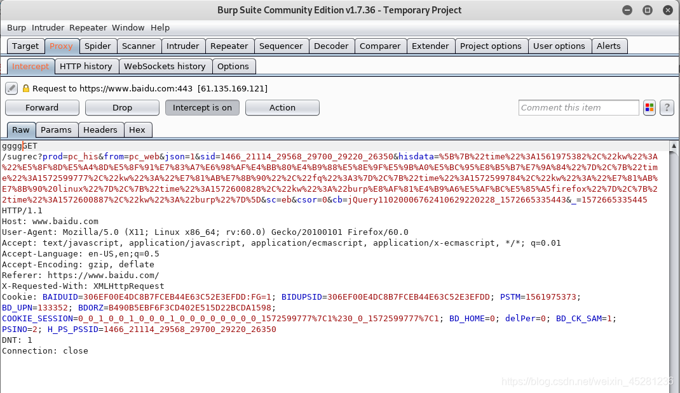Open the HTTP history sub-tab
This screenshot has width=680, height=393.
pos(86,66)
